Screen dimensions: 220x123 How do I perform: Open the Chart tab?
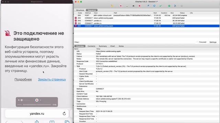click(x=112, y=46)
